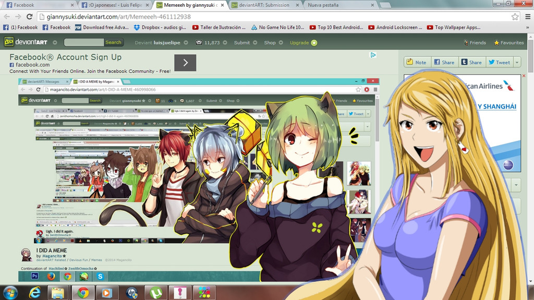
Task: Click deviantART search input field
Action: pos(84,42)
